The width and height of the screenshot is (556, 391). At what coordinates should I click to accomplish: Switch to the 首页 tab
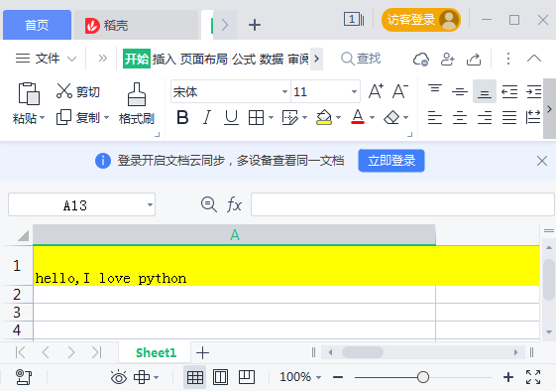click(x=37, y=25)
